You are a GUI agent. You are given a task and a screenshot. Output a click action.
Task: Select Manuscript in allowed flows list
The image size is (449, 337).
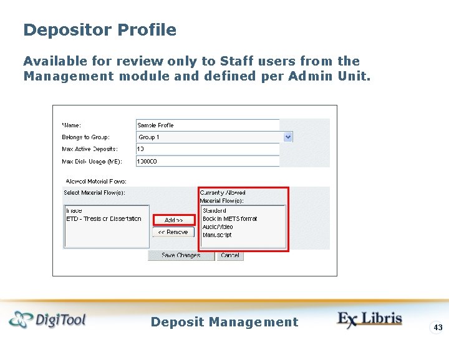[217, 235]
